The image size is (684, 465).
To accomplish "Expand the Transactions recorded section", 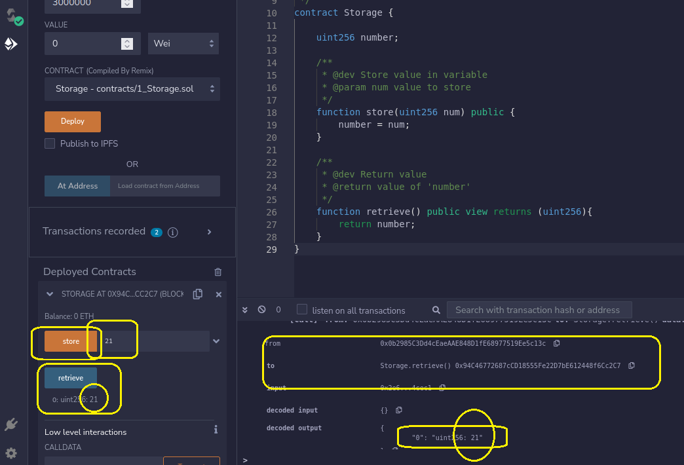I will [x=209, y=232].
